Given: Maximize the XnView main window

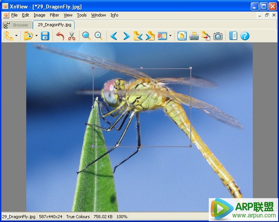Looking at the screenshot, I should click(264, 7).
